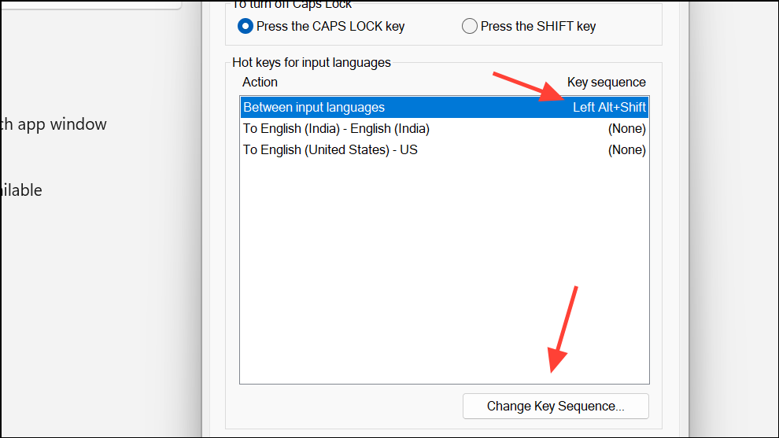Select the Press the SHIFT key radio button
The height and width of the screenshot is (438, 779).
pyautogui.click(x=470, y=26)
